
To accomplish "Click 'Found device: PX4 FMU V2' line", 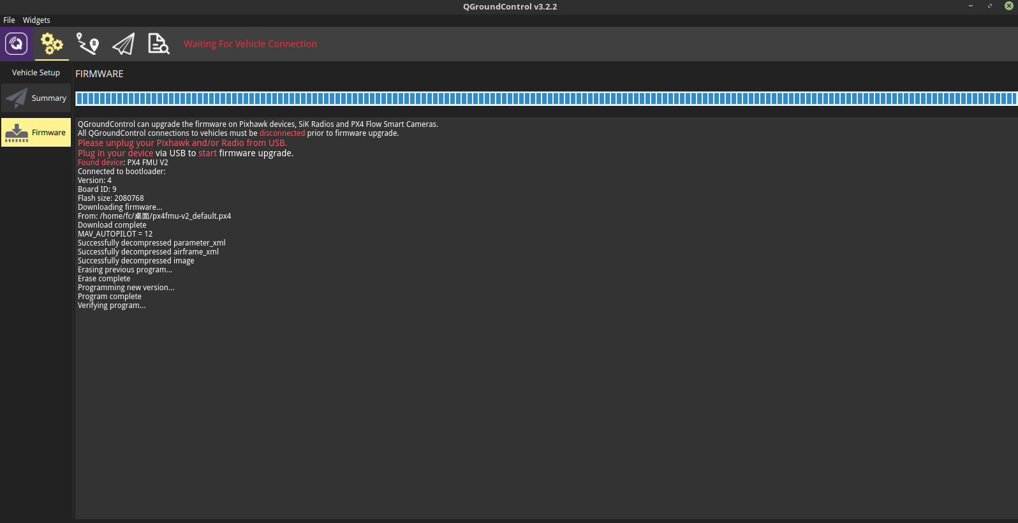I will click(123, 163).
